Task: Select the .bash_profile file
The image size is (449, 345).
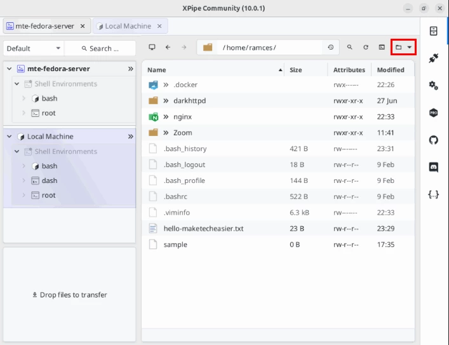Action: point(278,180)
